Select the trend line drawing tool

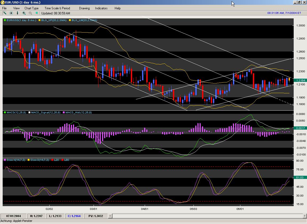[x=5, y=13]
